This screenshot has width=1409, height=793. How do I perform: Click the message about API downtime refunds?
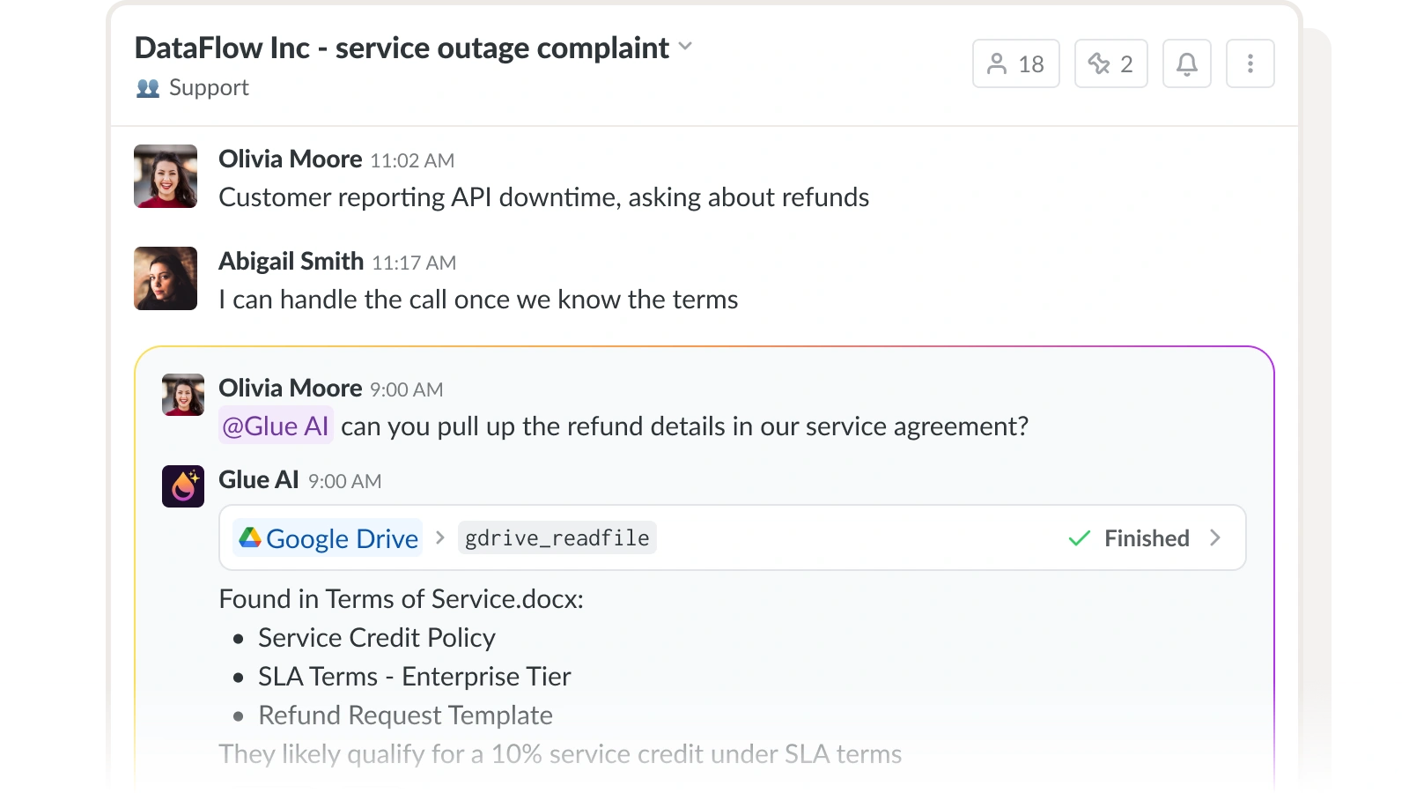tap(544, 197)
